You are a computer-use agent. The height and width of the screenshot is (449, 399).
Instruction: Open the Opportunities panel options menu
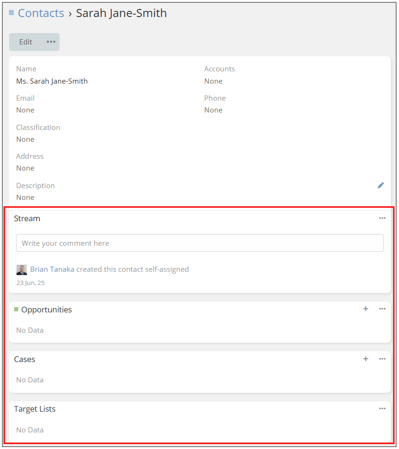382,309
